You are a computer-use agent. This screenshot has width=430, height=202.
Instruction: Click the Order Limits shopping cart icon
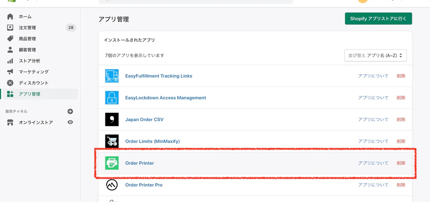click(x=112, y=141)
